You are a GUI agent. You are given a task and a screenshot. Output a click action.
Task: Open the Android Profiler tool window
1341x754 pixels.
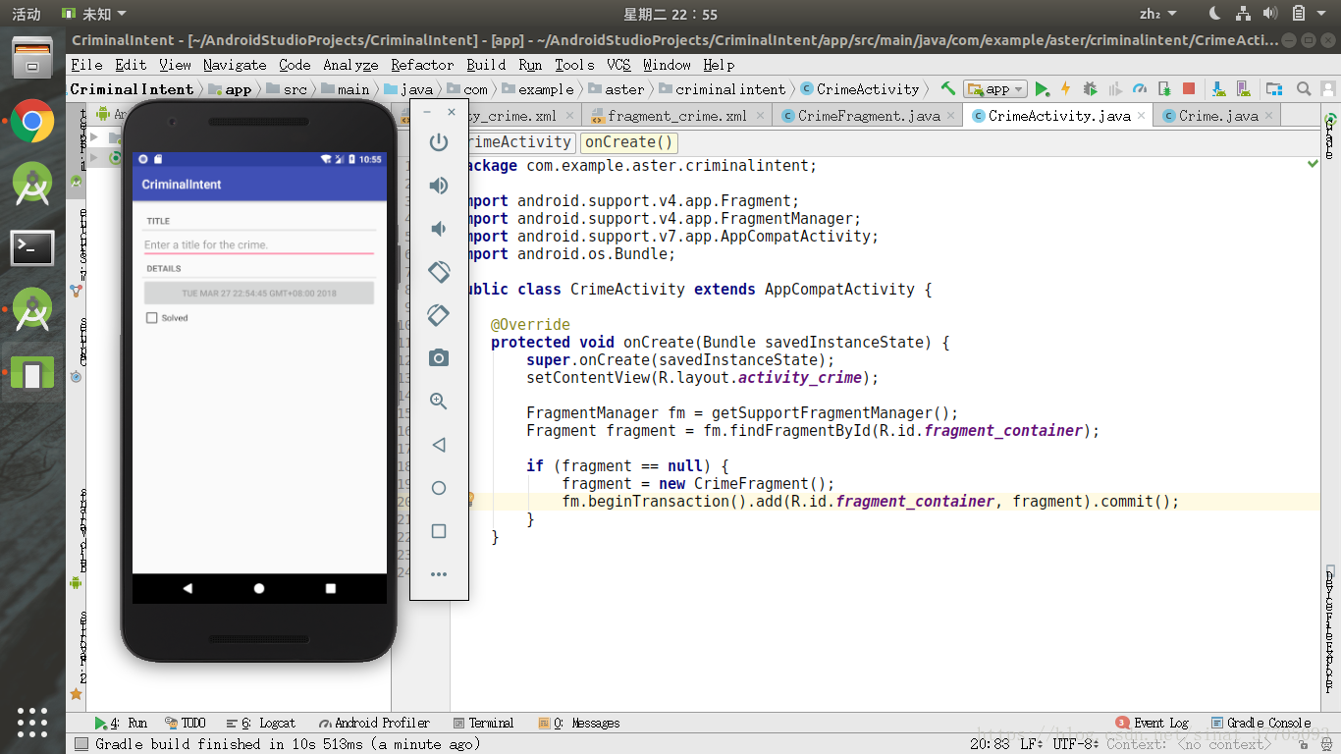(x=374, y=723)
